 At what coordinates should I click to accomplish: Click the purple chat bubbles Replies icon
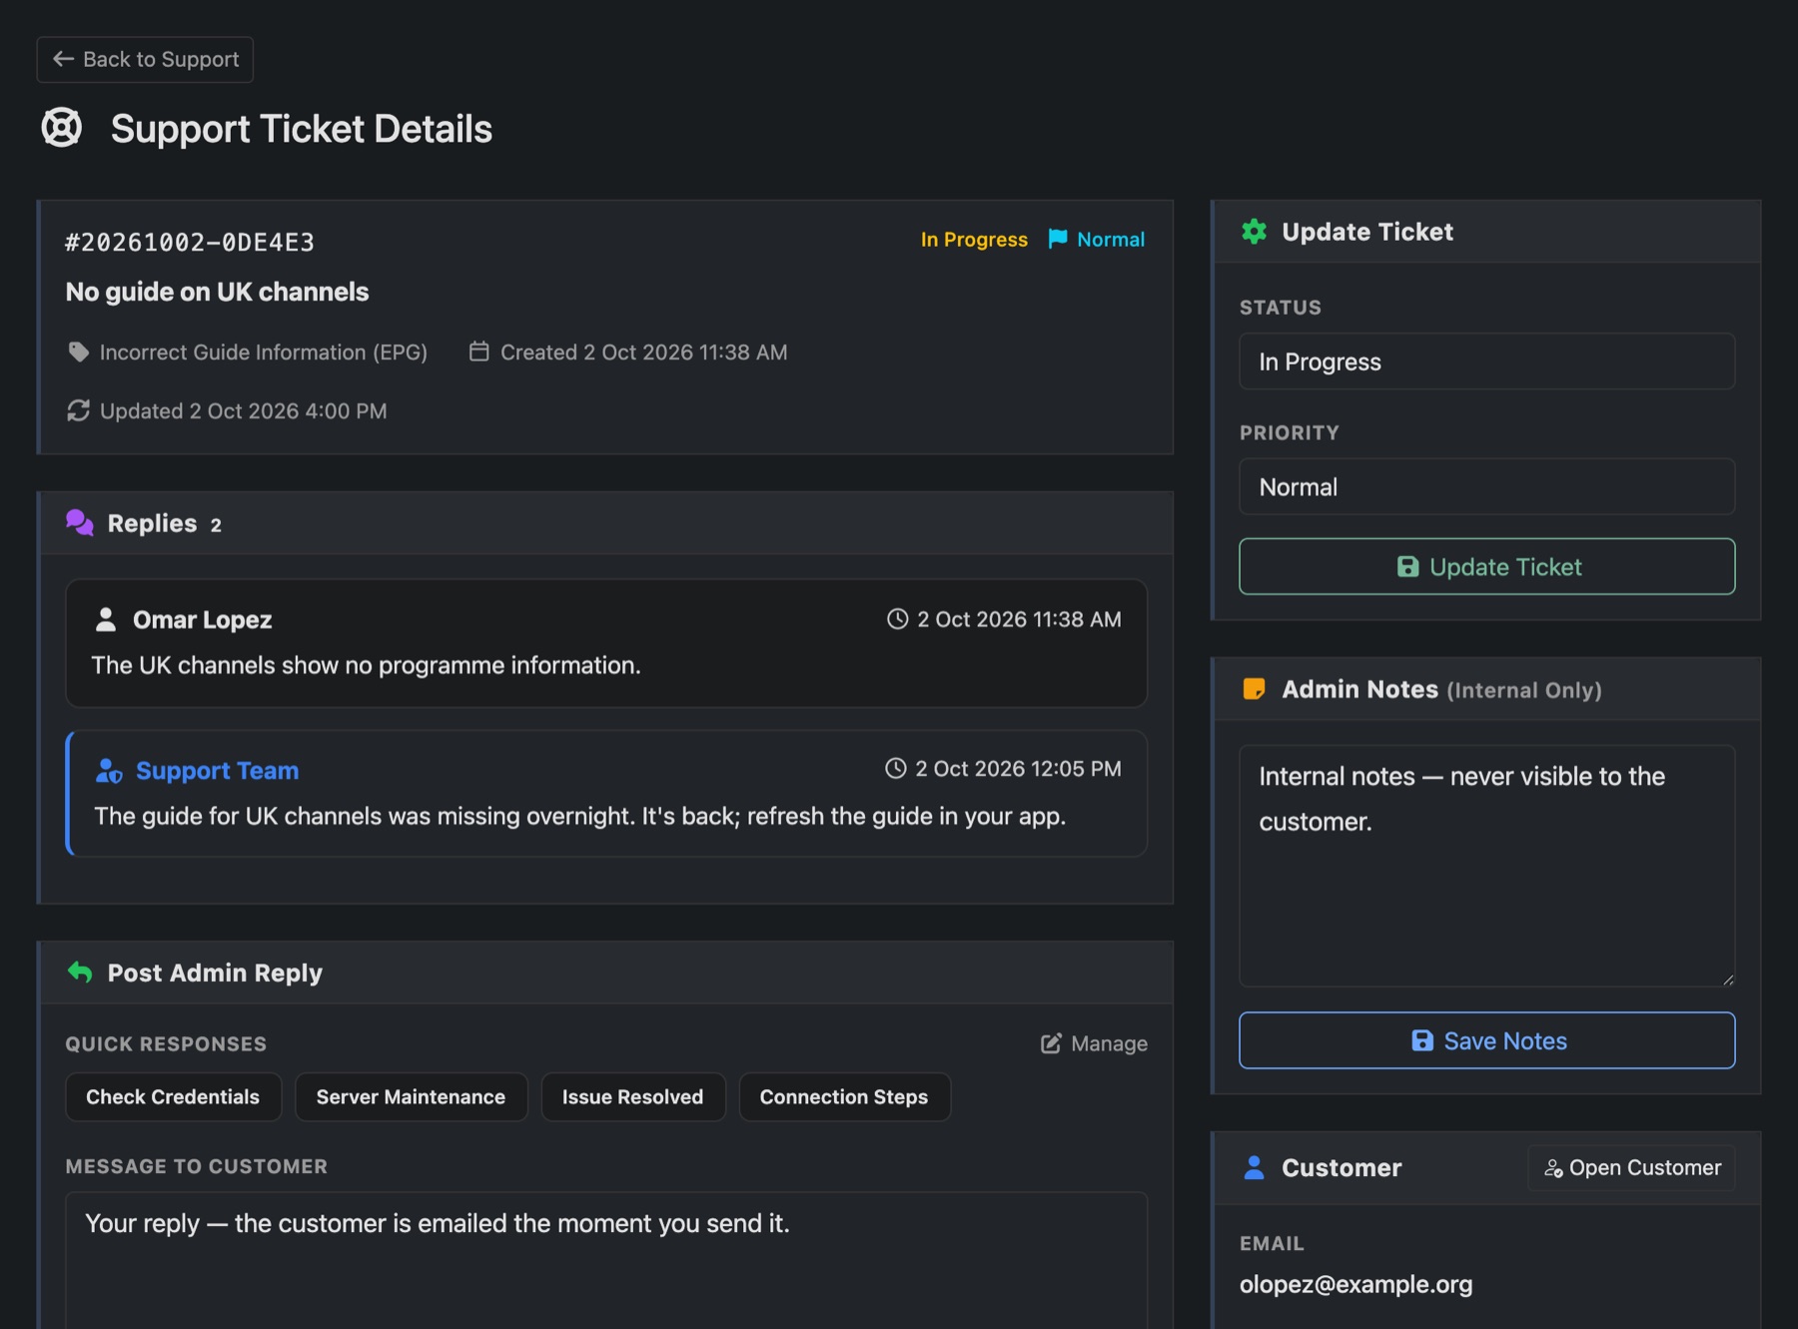pos(80,522)
